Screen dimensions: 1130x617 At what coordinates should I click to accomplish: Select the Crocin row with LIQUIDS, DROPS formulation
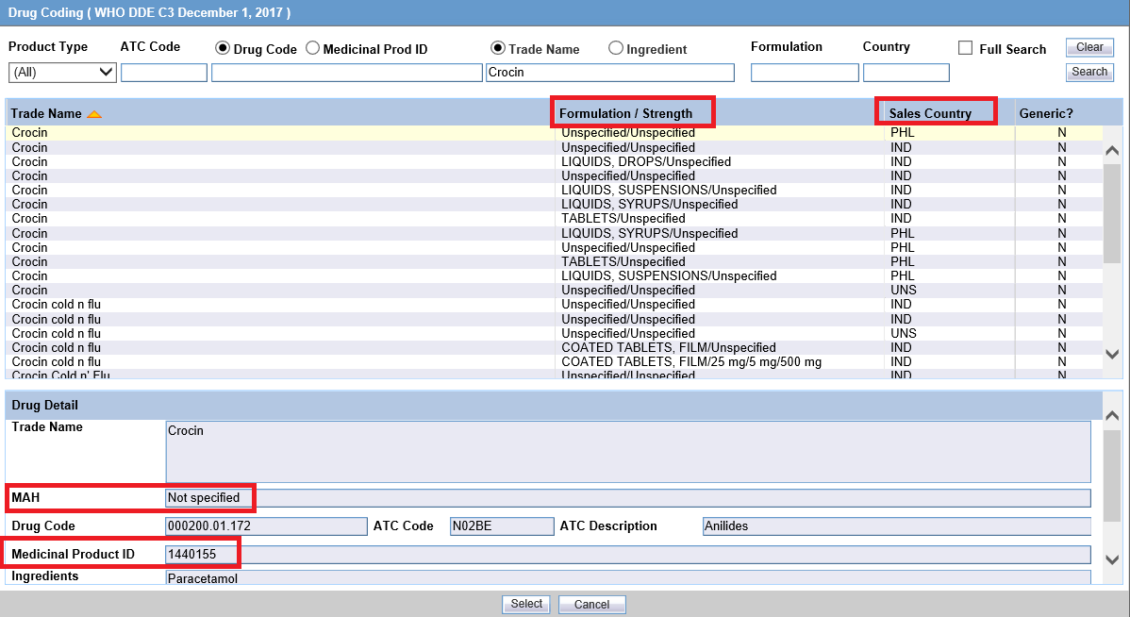tap(555, 161)
